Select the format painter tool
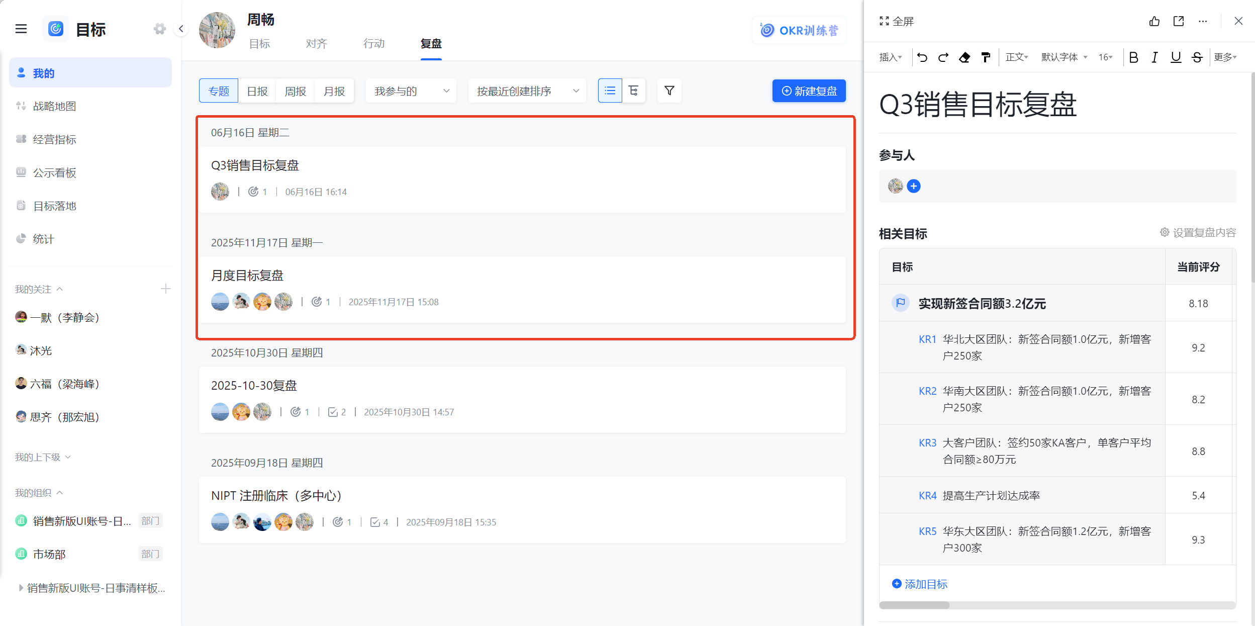The height and width of the screenshot is (626, 1255). click(986, 57)
